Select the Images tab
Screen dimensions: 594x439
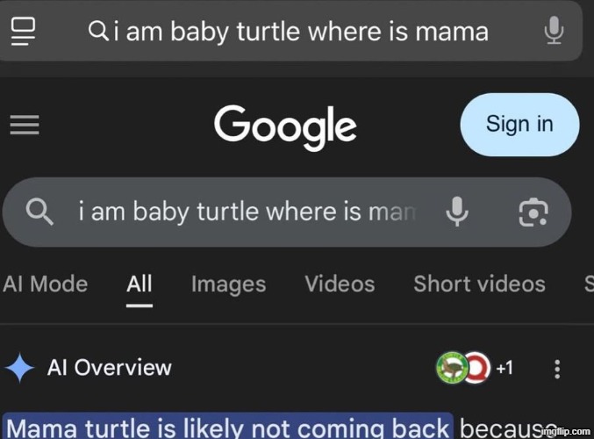[228, 284]
